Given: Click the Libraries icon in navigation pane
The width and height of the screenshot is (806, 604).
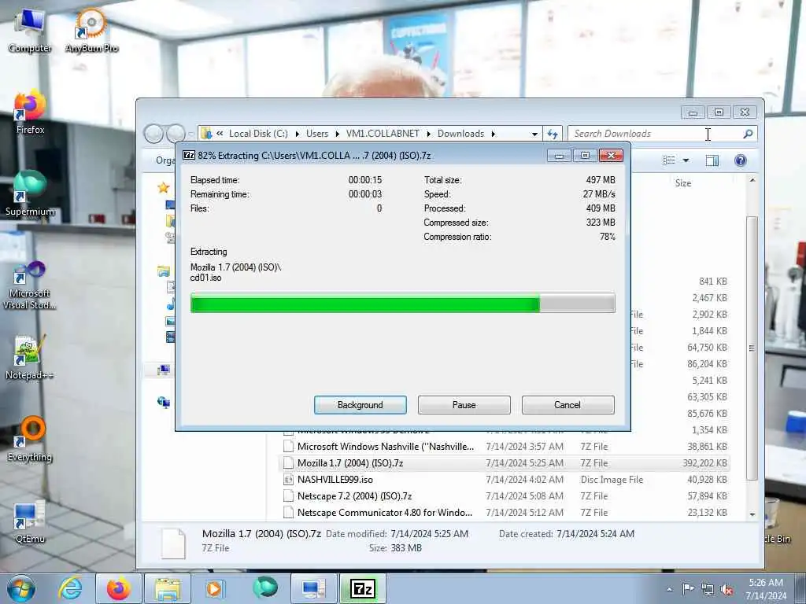Looking at the screenshot, I should (164, 271).
